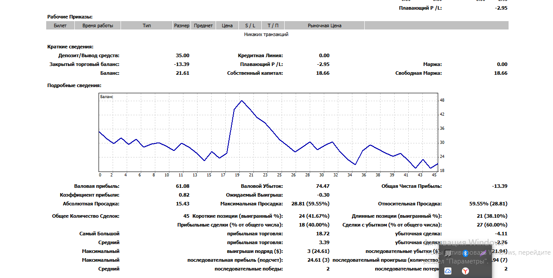The image size is (553, 278).
Task: Open the Bluetooth tray icon
Action: click(x=465, y=253)
